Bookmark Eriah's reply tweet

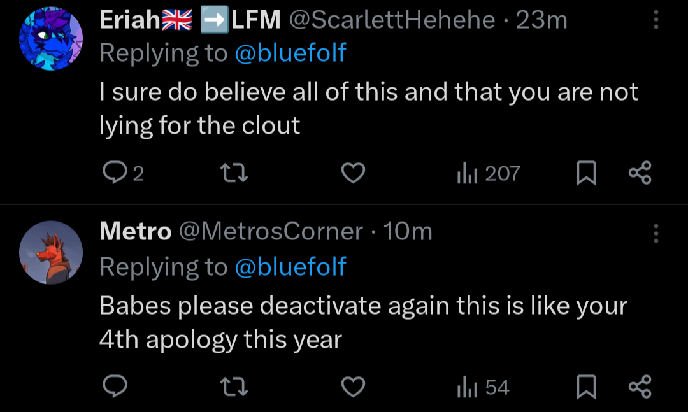coord(586,173)
